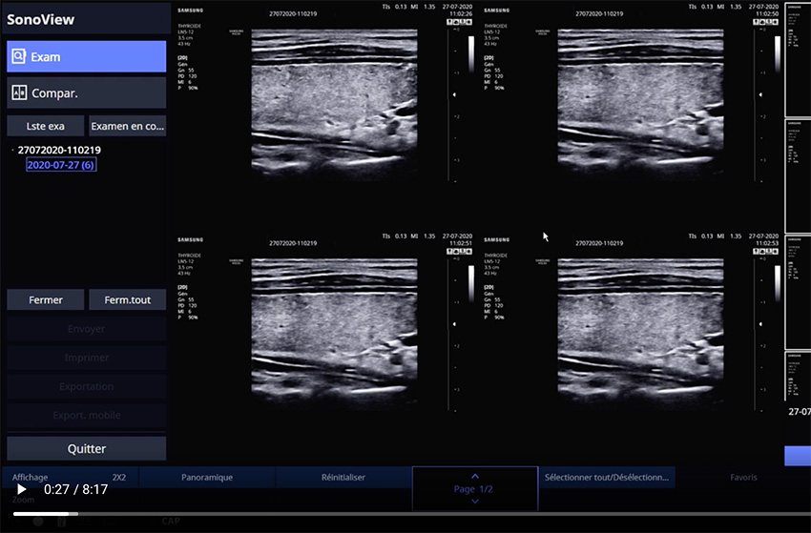Image resolution: width=811 pixels, height=533 pixels.
Task: Open the Exam view in SonoView
Action: pyautogui.click(x=87, y=56)
